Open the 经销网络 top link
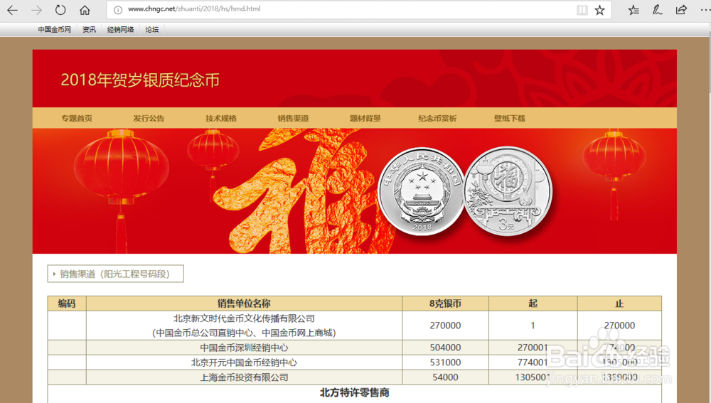 tap(120, 29)
